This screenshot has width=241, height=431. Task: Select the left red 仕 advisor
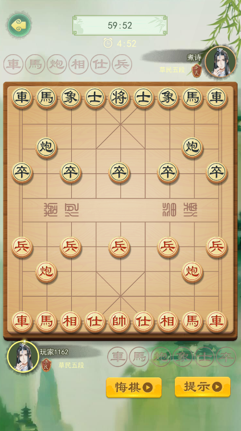[95, 322]
